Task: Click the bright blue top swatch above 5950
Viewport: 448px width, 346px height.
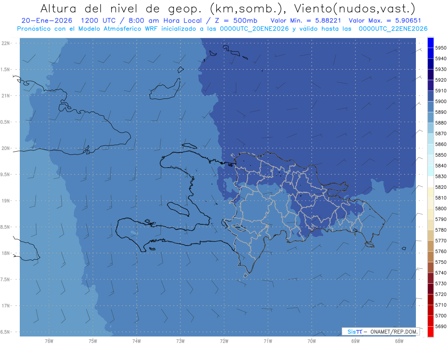Action: [430, 43]
